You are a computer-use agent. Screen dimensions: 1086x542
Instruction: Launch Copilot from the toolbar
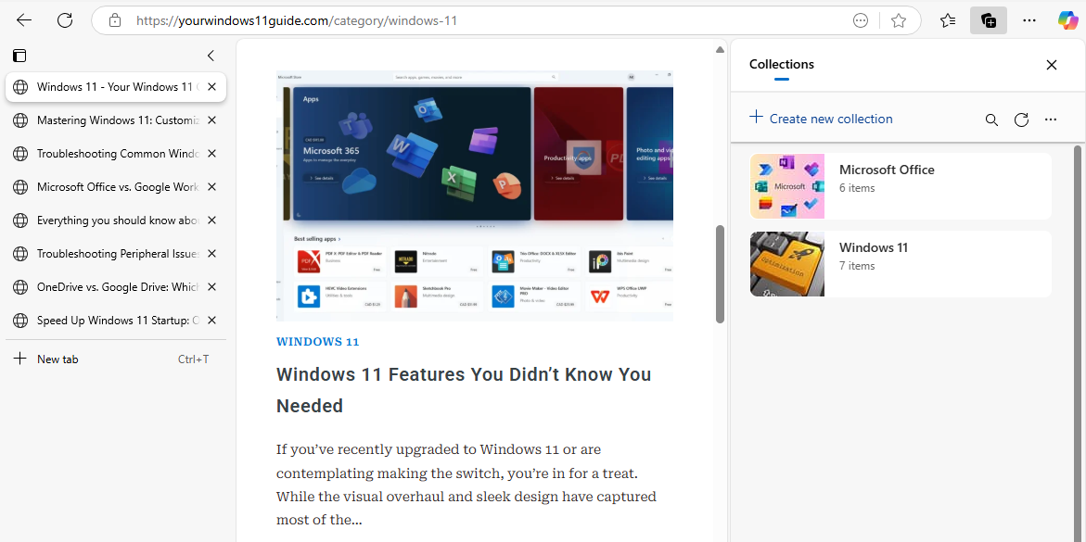[x=1067, y=20]
